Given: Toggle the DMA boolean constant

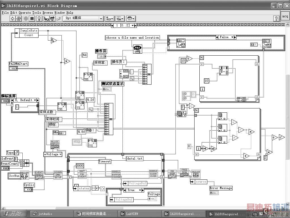Looking at the screenshot, I should [62, 133].
